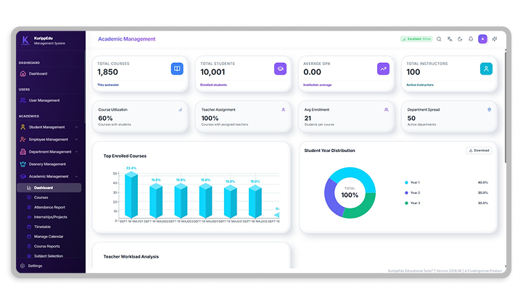Image resolution: width=523 pixels, height=304 pixels.
Task: Click the Settings gear icon
Action: (x=22, y=266)
